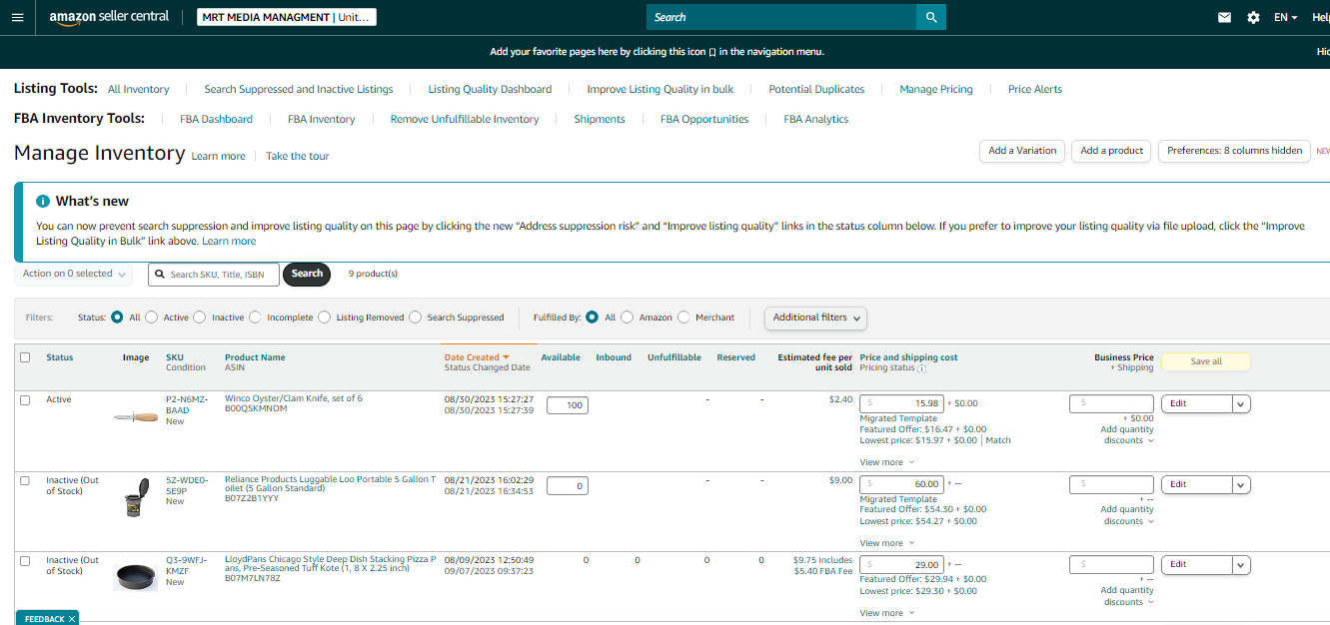The width and height of the screenshot is (1330, 625).
Task: Expand View more for LloydPans pricing
Action: click(x=885, y=613)
